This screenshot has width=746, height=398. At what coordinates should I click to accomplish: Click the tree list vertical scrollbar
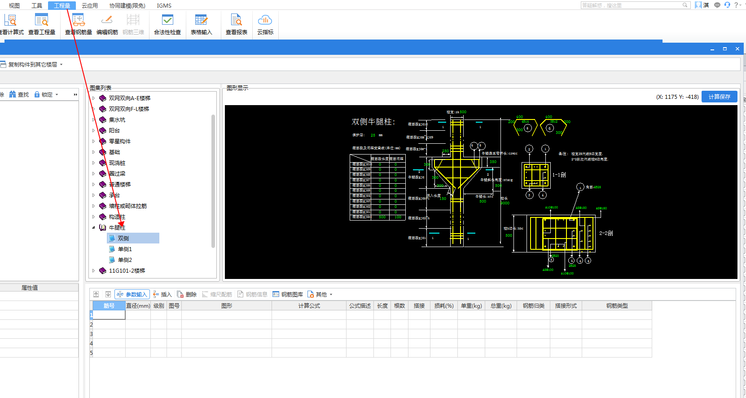tap(213, 181)
